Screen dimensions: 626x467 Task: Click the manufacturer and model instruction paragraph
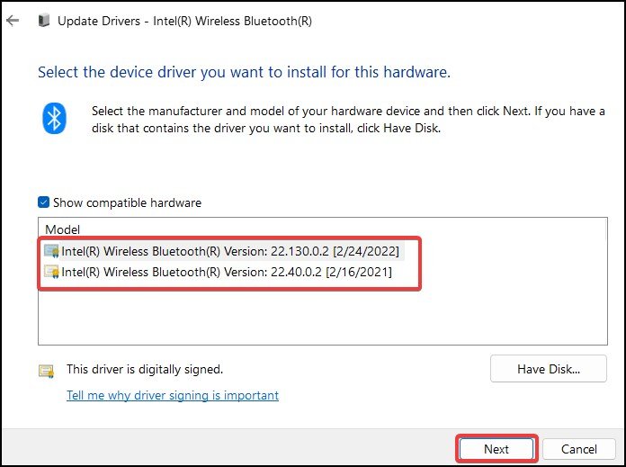point(348,120)
